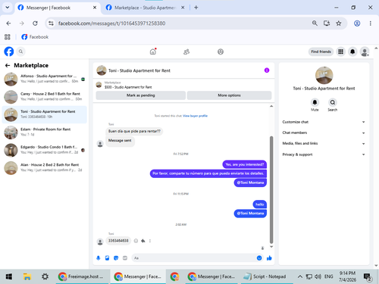Switch to the Marketplace - Studio Apartment tab
Screen dimensions: 379x284
(145, 8)
